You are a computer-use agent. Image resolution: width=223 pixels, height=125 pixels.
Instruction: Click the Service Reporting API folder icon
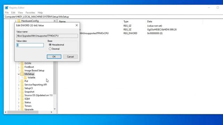pos(22,85)
